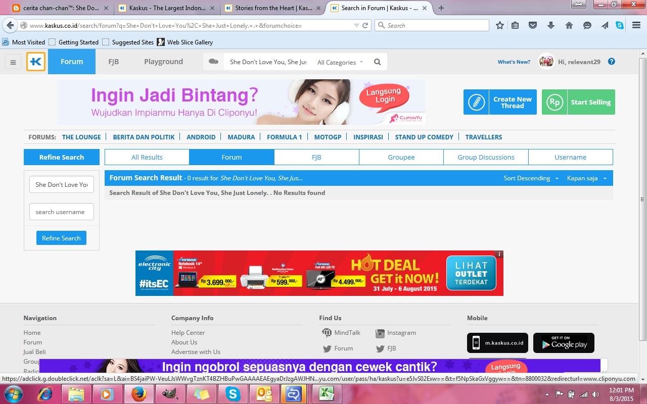This screenshot has height=404, width=647.
Task: Open the Help Center footer link
Action: pyautogui.click(x=188, y=333)
